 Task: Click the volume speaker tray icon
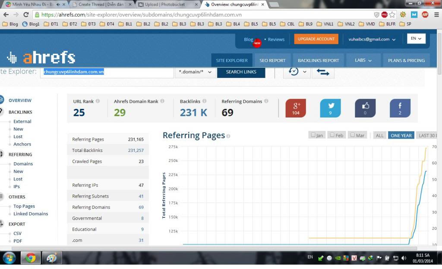click(x=404, y=258)
